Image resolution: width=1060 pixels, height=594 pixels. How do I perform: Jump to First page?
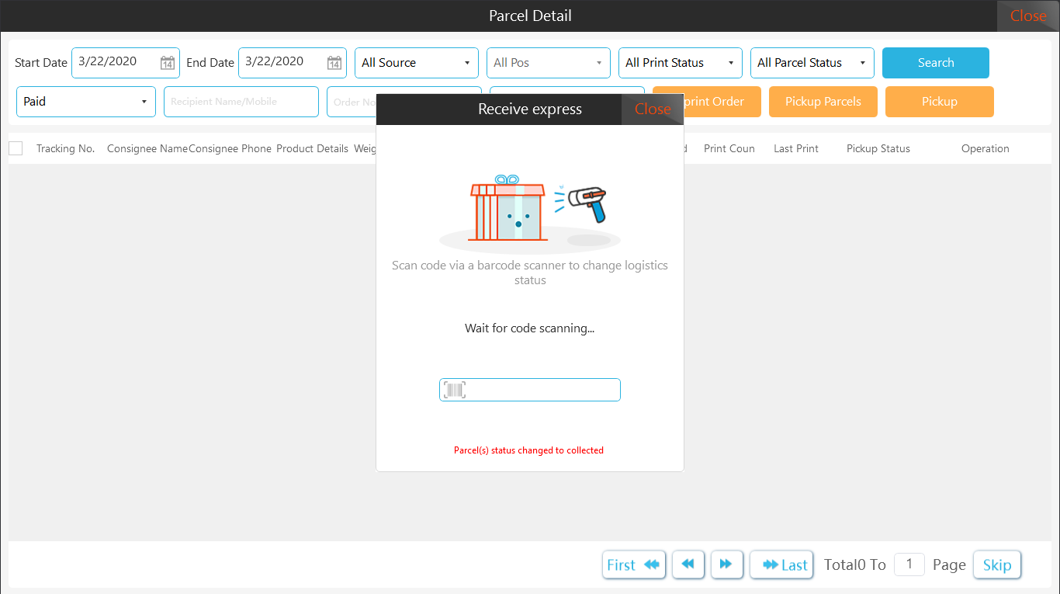(633, 564)
